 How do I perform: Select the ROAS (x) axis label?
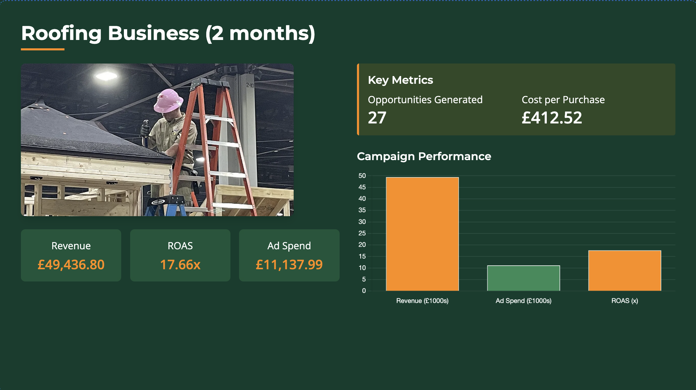(x=624, y=301)
